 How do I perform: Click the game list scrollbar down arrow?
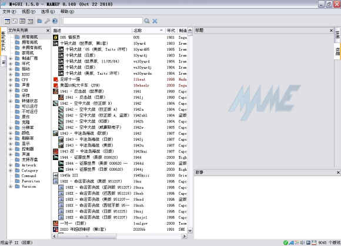[190, 230]
